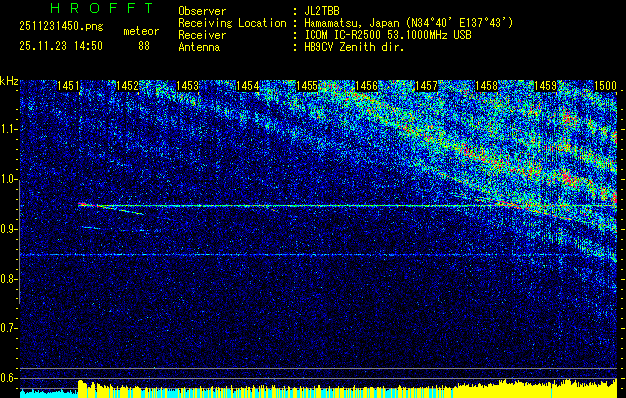The image size is (626, 398).
Task: Select the 1.0 frequency axis label
Action: (9, 179)
